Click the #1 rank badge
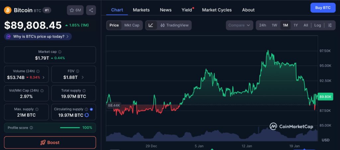This screenshot has width=340, height=150. pos(46,10)
